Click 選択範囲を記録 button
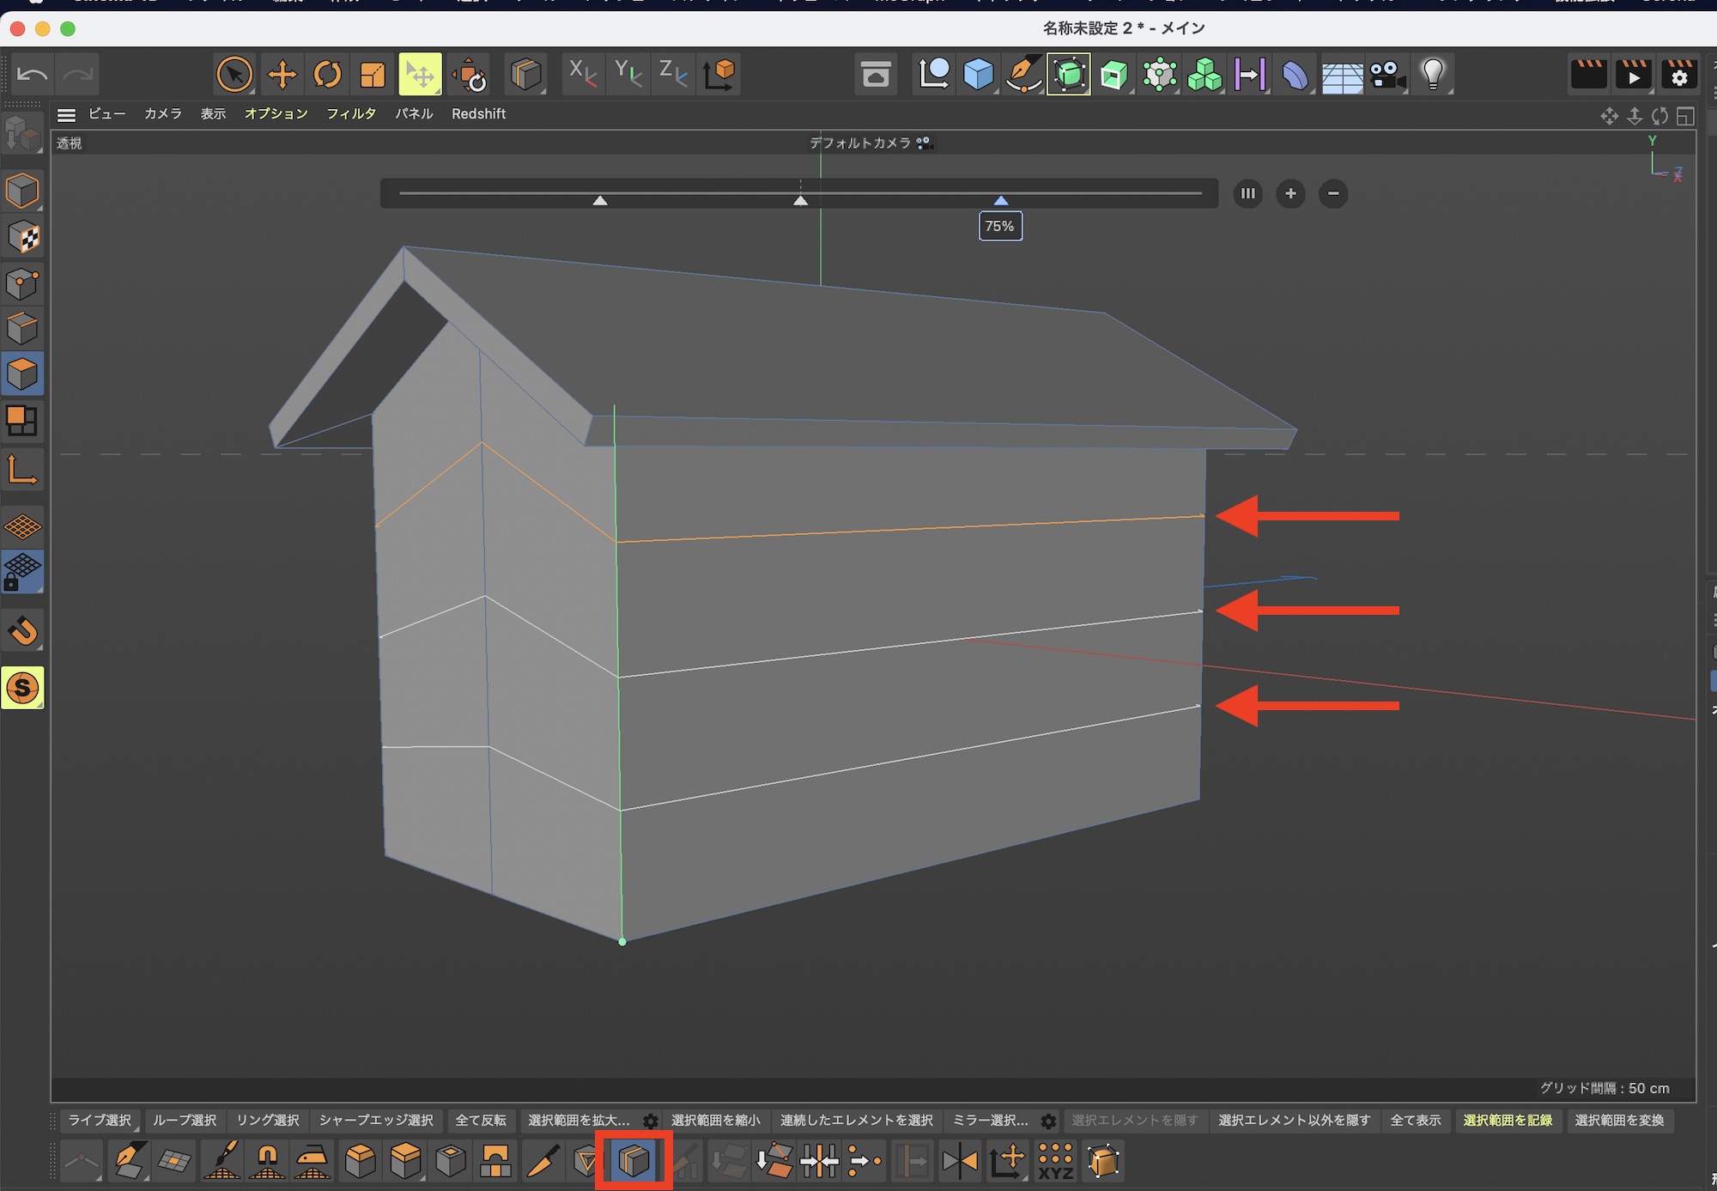 tap(1508, 1121)
